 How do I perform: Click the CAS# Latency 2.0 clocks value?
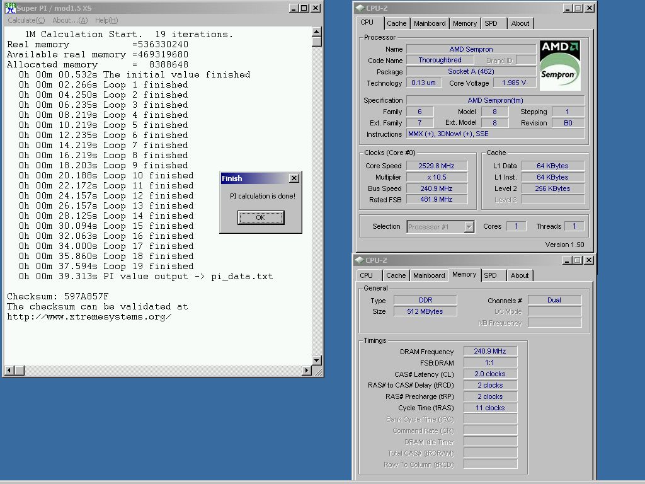[490, 374]
